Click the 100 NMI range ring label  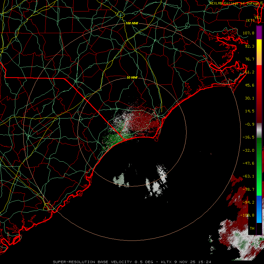coord(132,23)
